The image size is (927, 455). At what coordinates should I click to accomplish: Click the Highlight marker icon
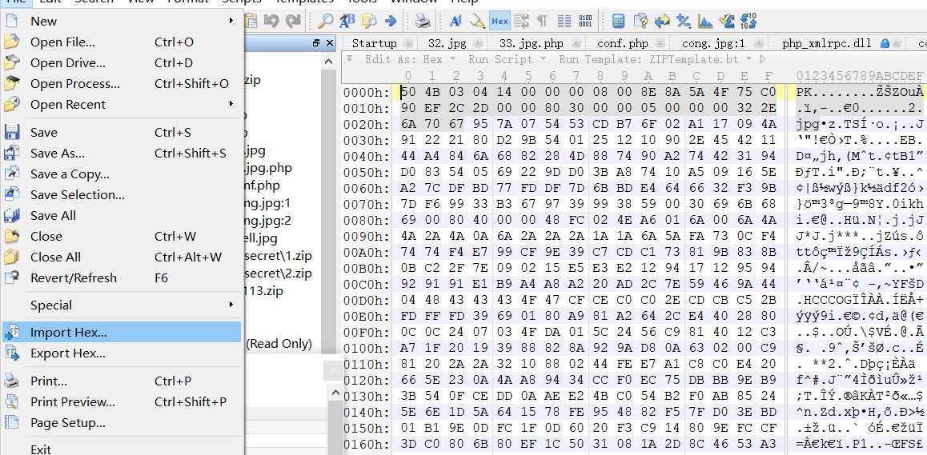(477, 22)
